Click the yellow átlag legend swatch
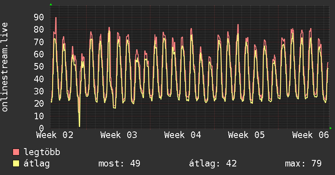 [x=16, y=164]
